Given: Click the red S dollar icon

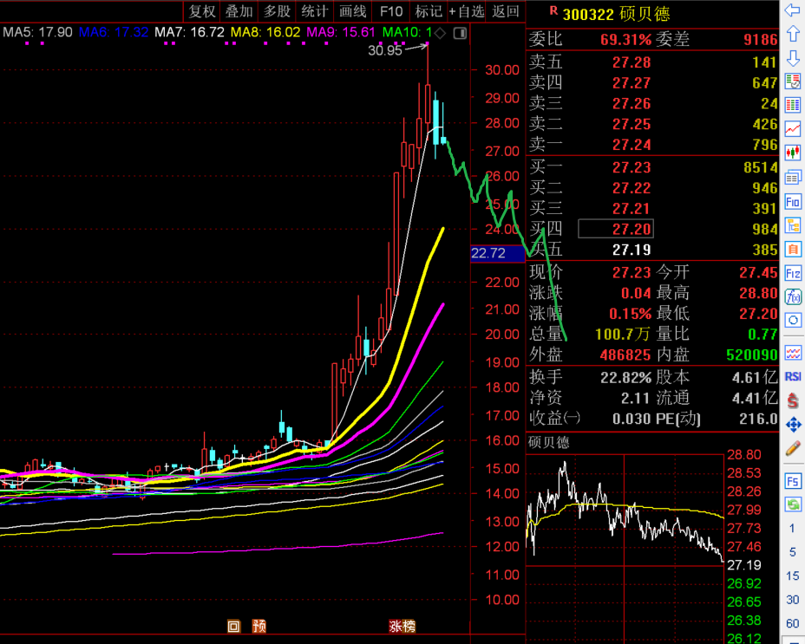Looking at the screenshot, I should [793, 400].
